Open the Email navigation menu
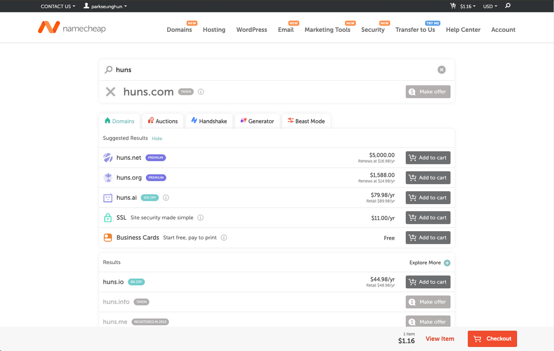Image resolution: width=554 pixels, height=351 pixels. click(286, 29)
